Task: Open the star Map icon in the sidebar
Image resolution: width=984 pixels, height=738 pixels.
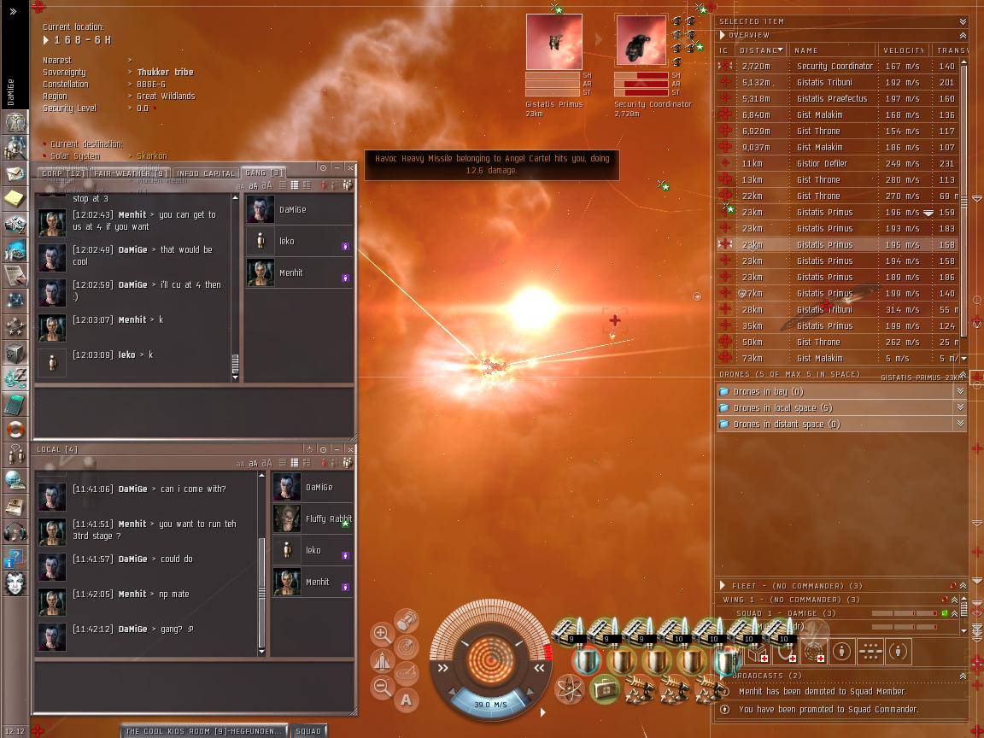Action: coord(15,301)
